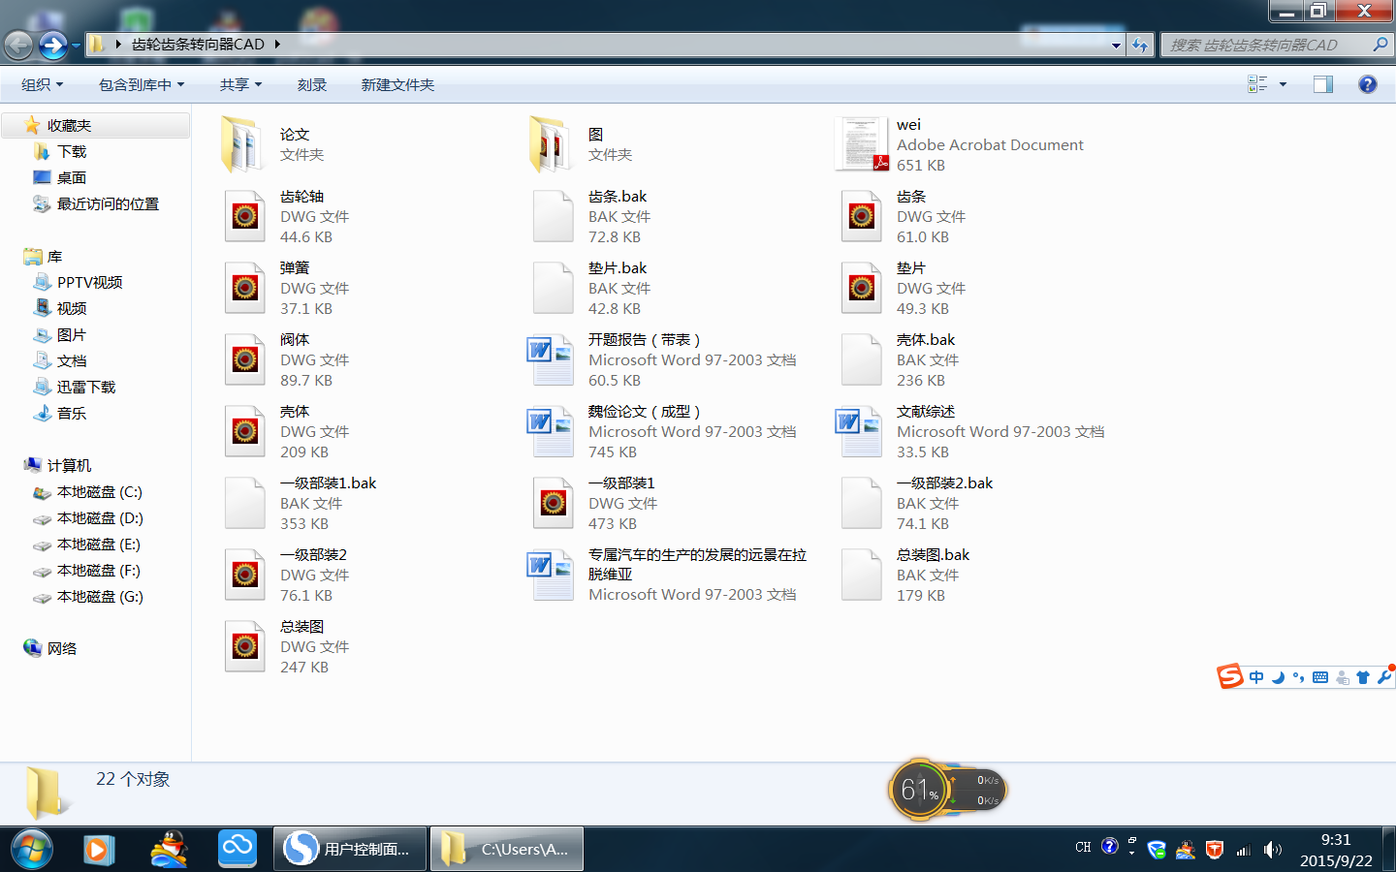Click the 刻录 menu item

click(x=312, y=84)
